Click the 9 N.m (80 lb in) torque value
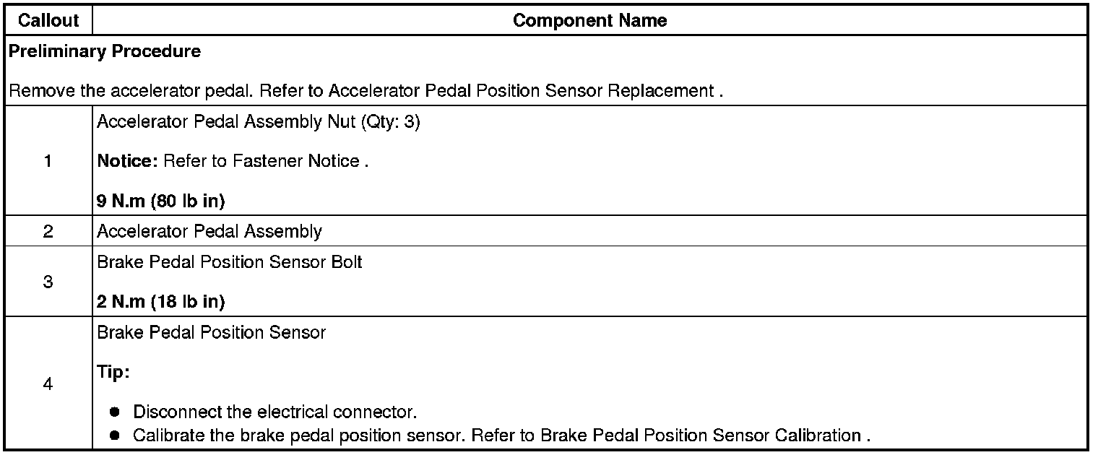Image resolution: width=1098 pixels, height=455 pixels. coord(160,201)
